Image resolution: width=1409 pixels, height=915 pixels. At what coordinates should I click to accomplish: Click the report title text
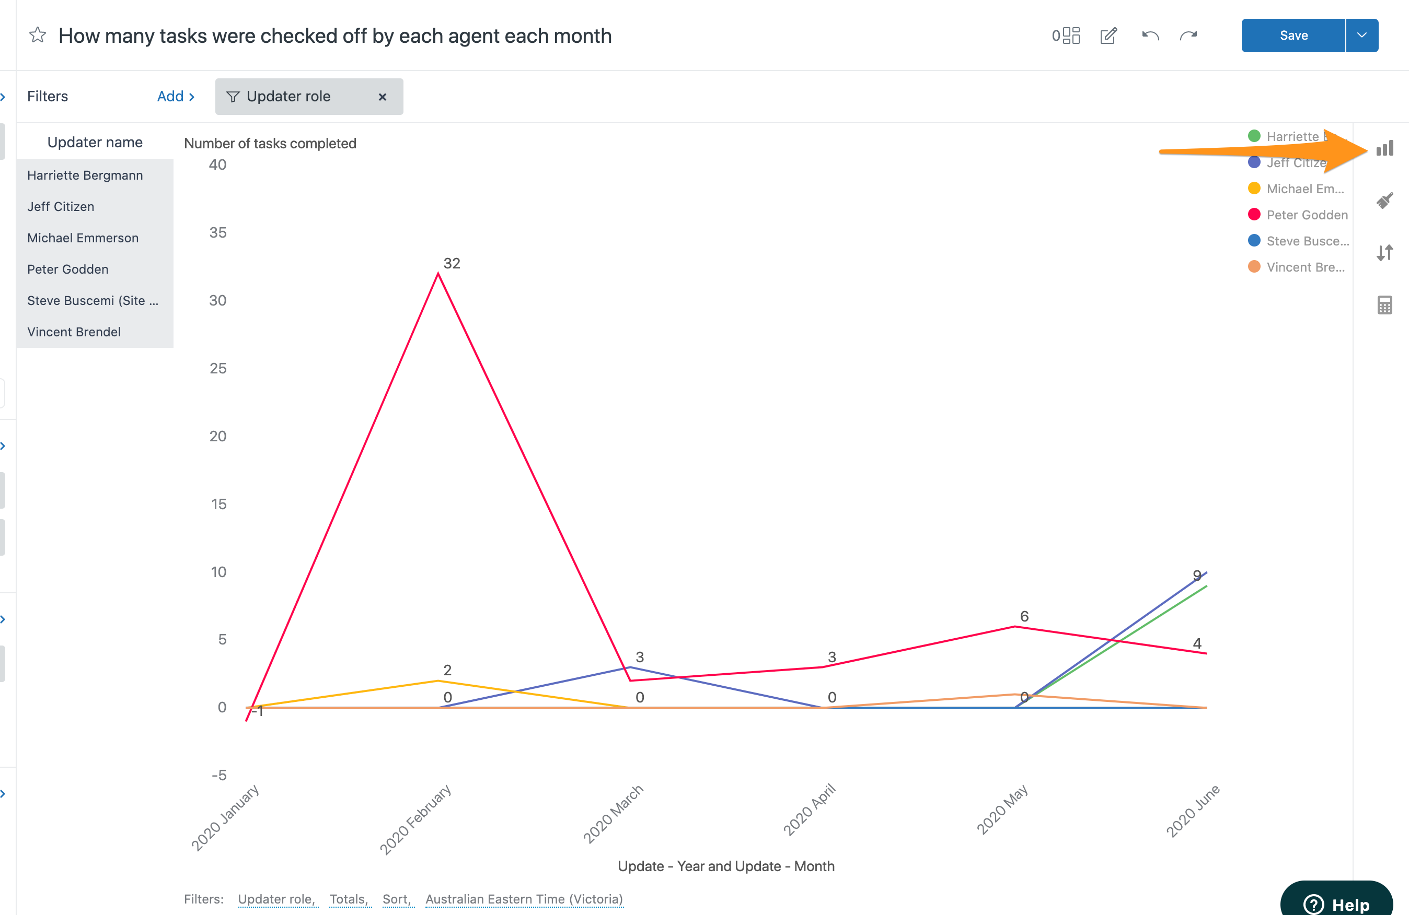(335, 36)
